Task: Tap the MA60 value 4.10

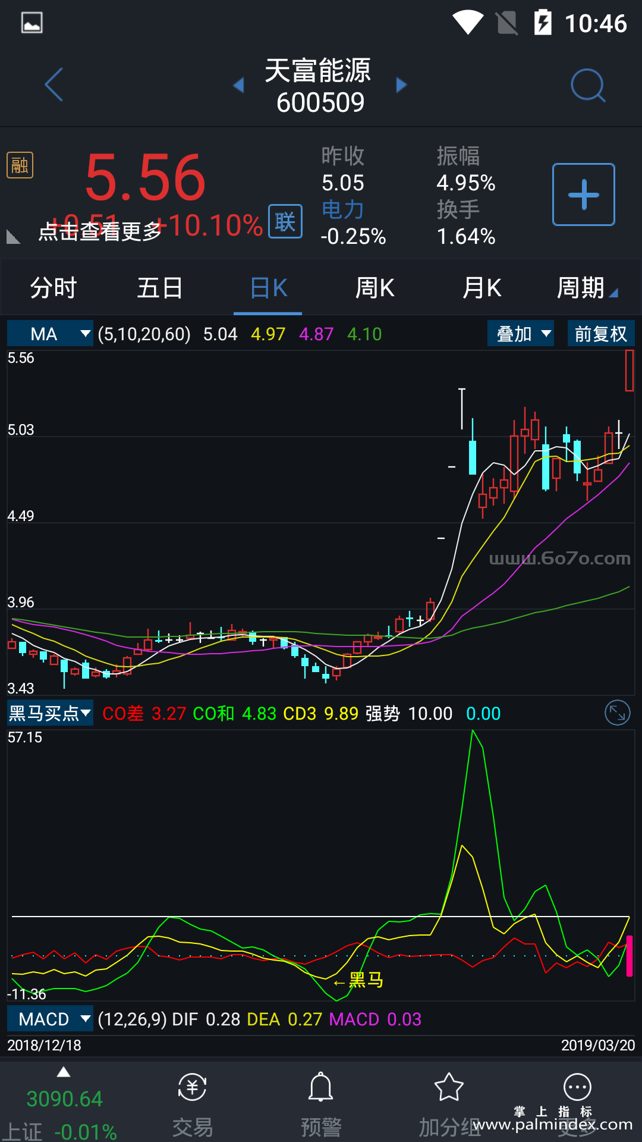Action: [364, 334]
